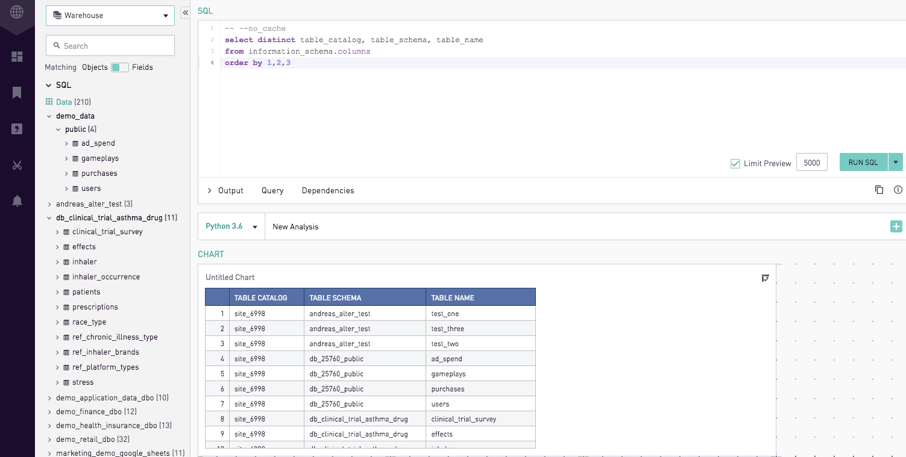The image size is (906, 457).
Task: Open the dashboards grid icon in sidebar
Action: pos(17,57)
